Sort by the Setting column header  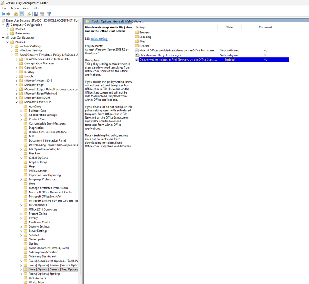pyautogui.click(x=176, y=27)
